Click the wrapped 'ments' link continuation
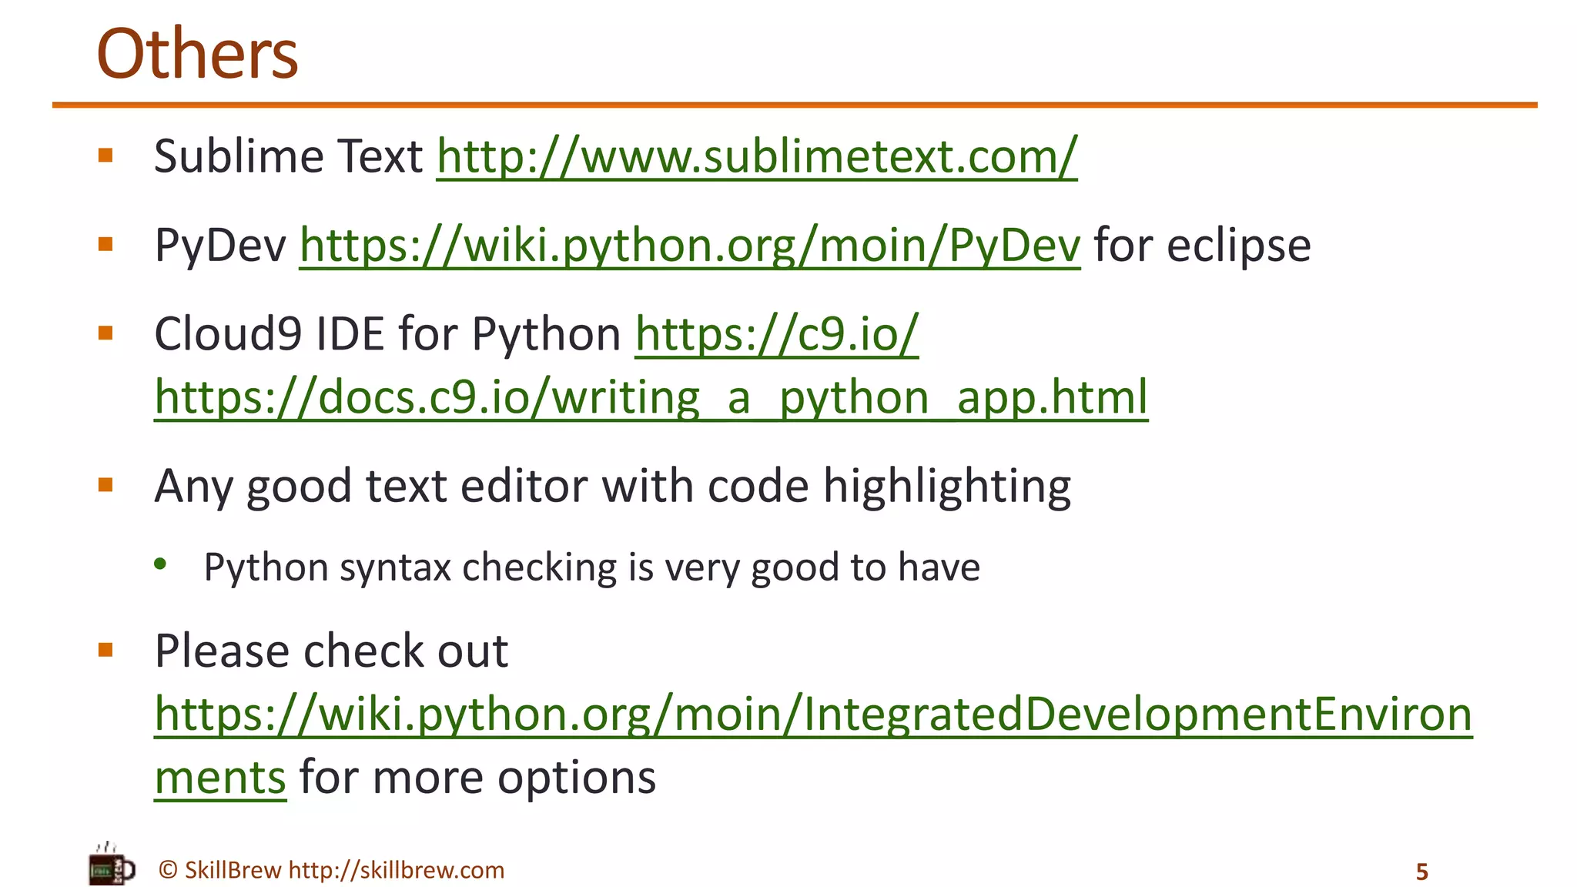 point(220,778)
